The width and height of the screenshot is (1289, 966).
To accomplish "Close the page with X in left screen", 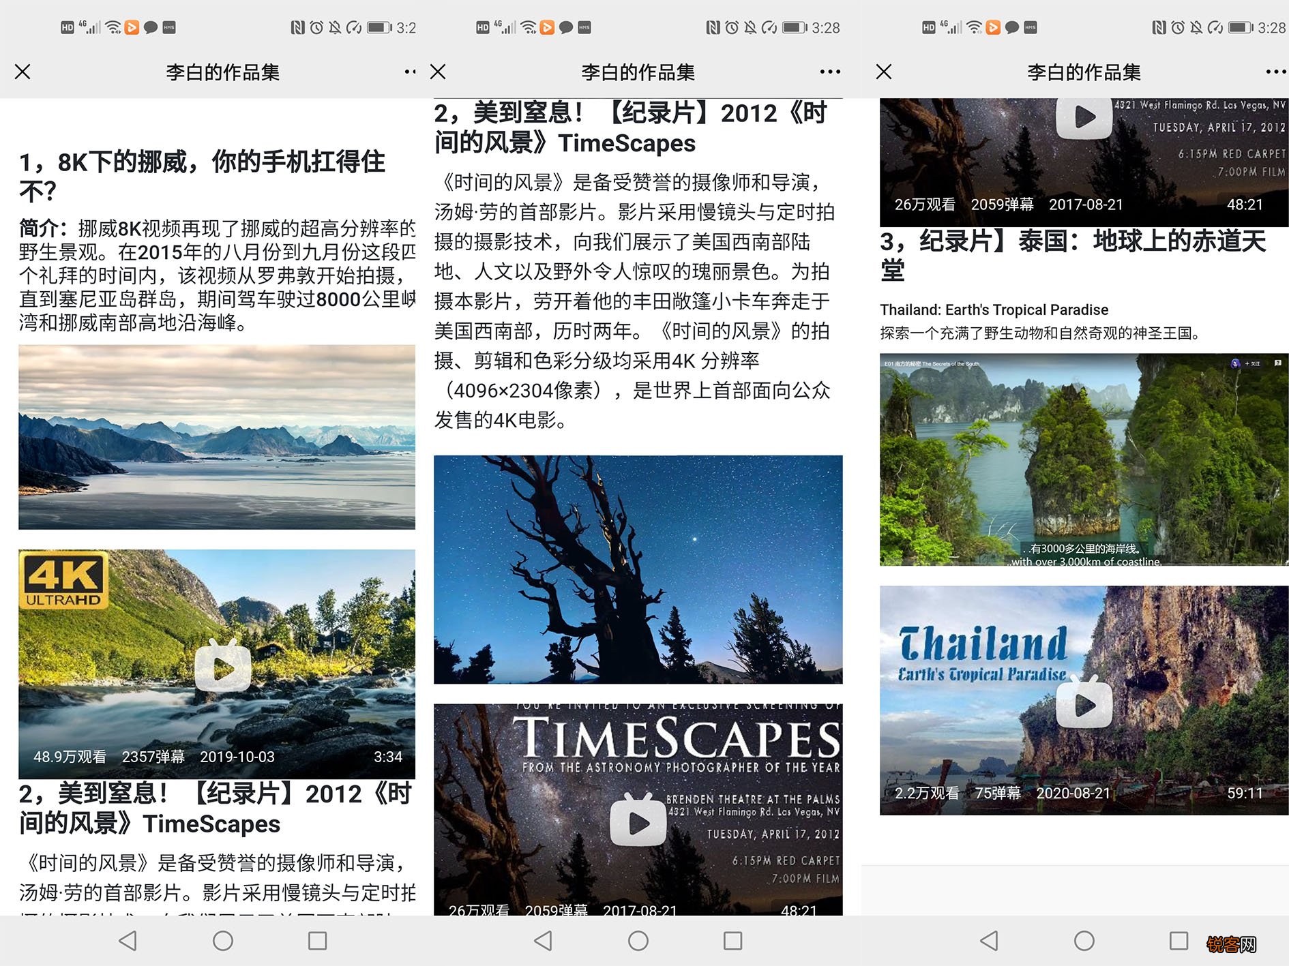I will point(23,72).
